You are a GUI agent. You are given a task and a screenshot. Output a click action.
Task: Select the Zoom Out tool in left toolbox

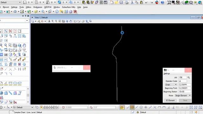coord(6,45)
